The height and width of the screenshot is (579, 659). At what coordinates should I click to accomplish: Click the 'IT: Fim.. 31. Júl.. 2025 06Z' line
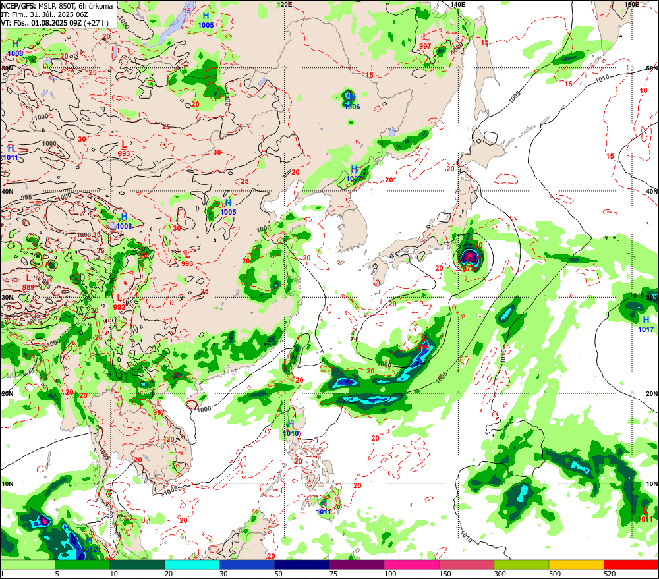click(x=45, y=14)
